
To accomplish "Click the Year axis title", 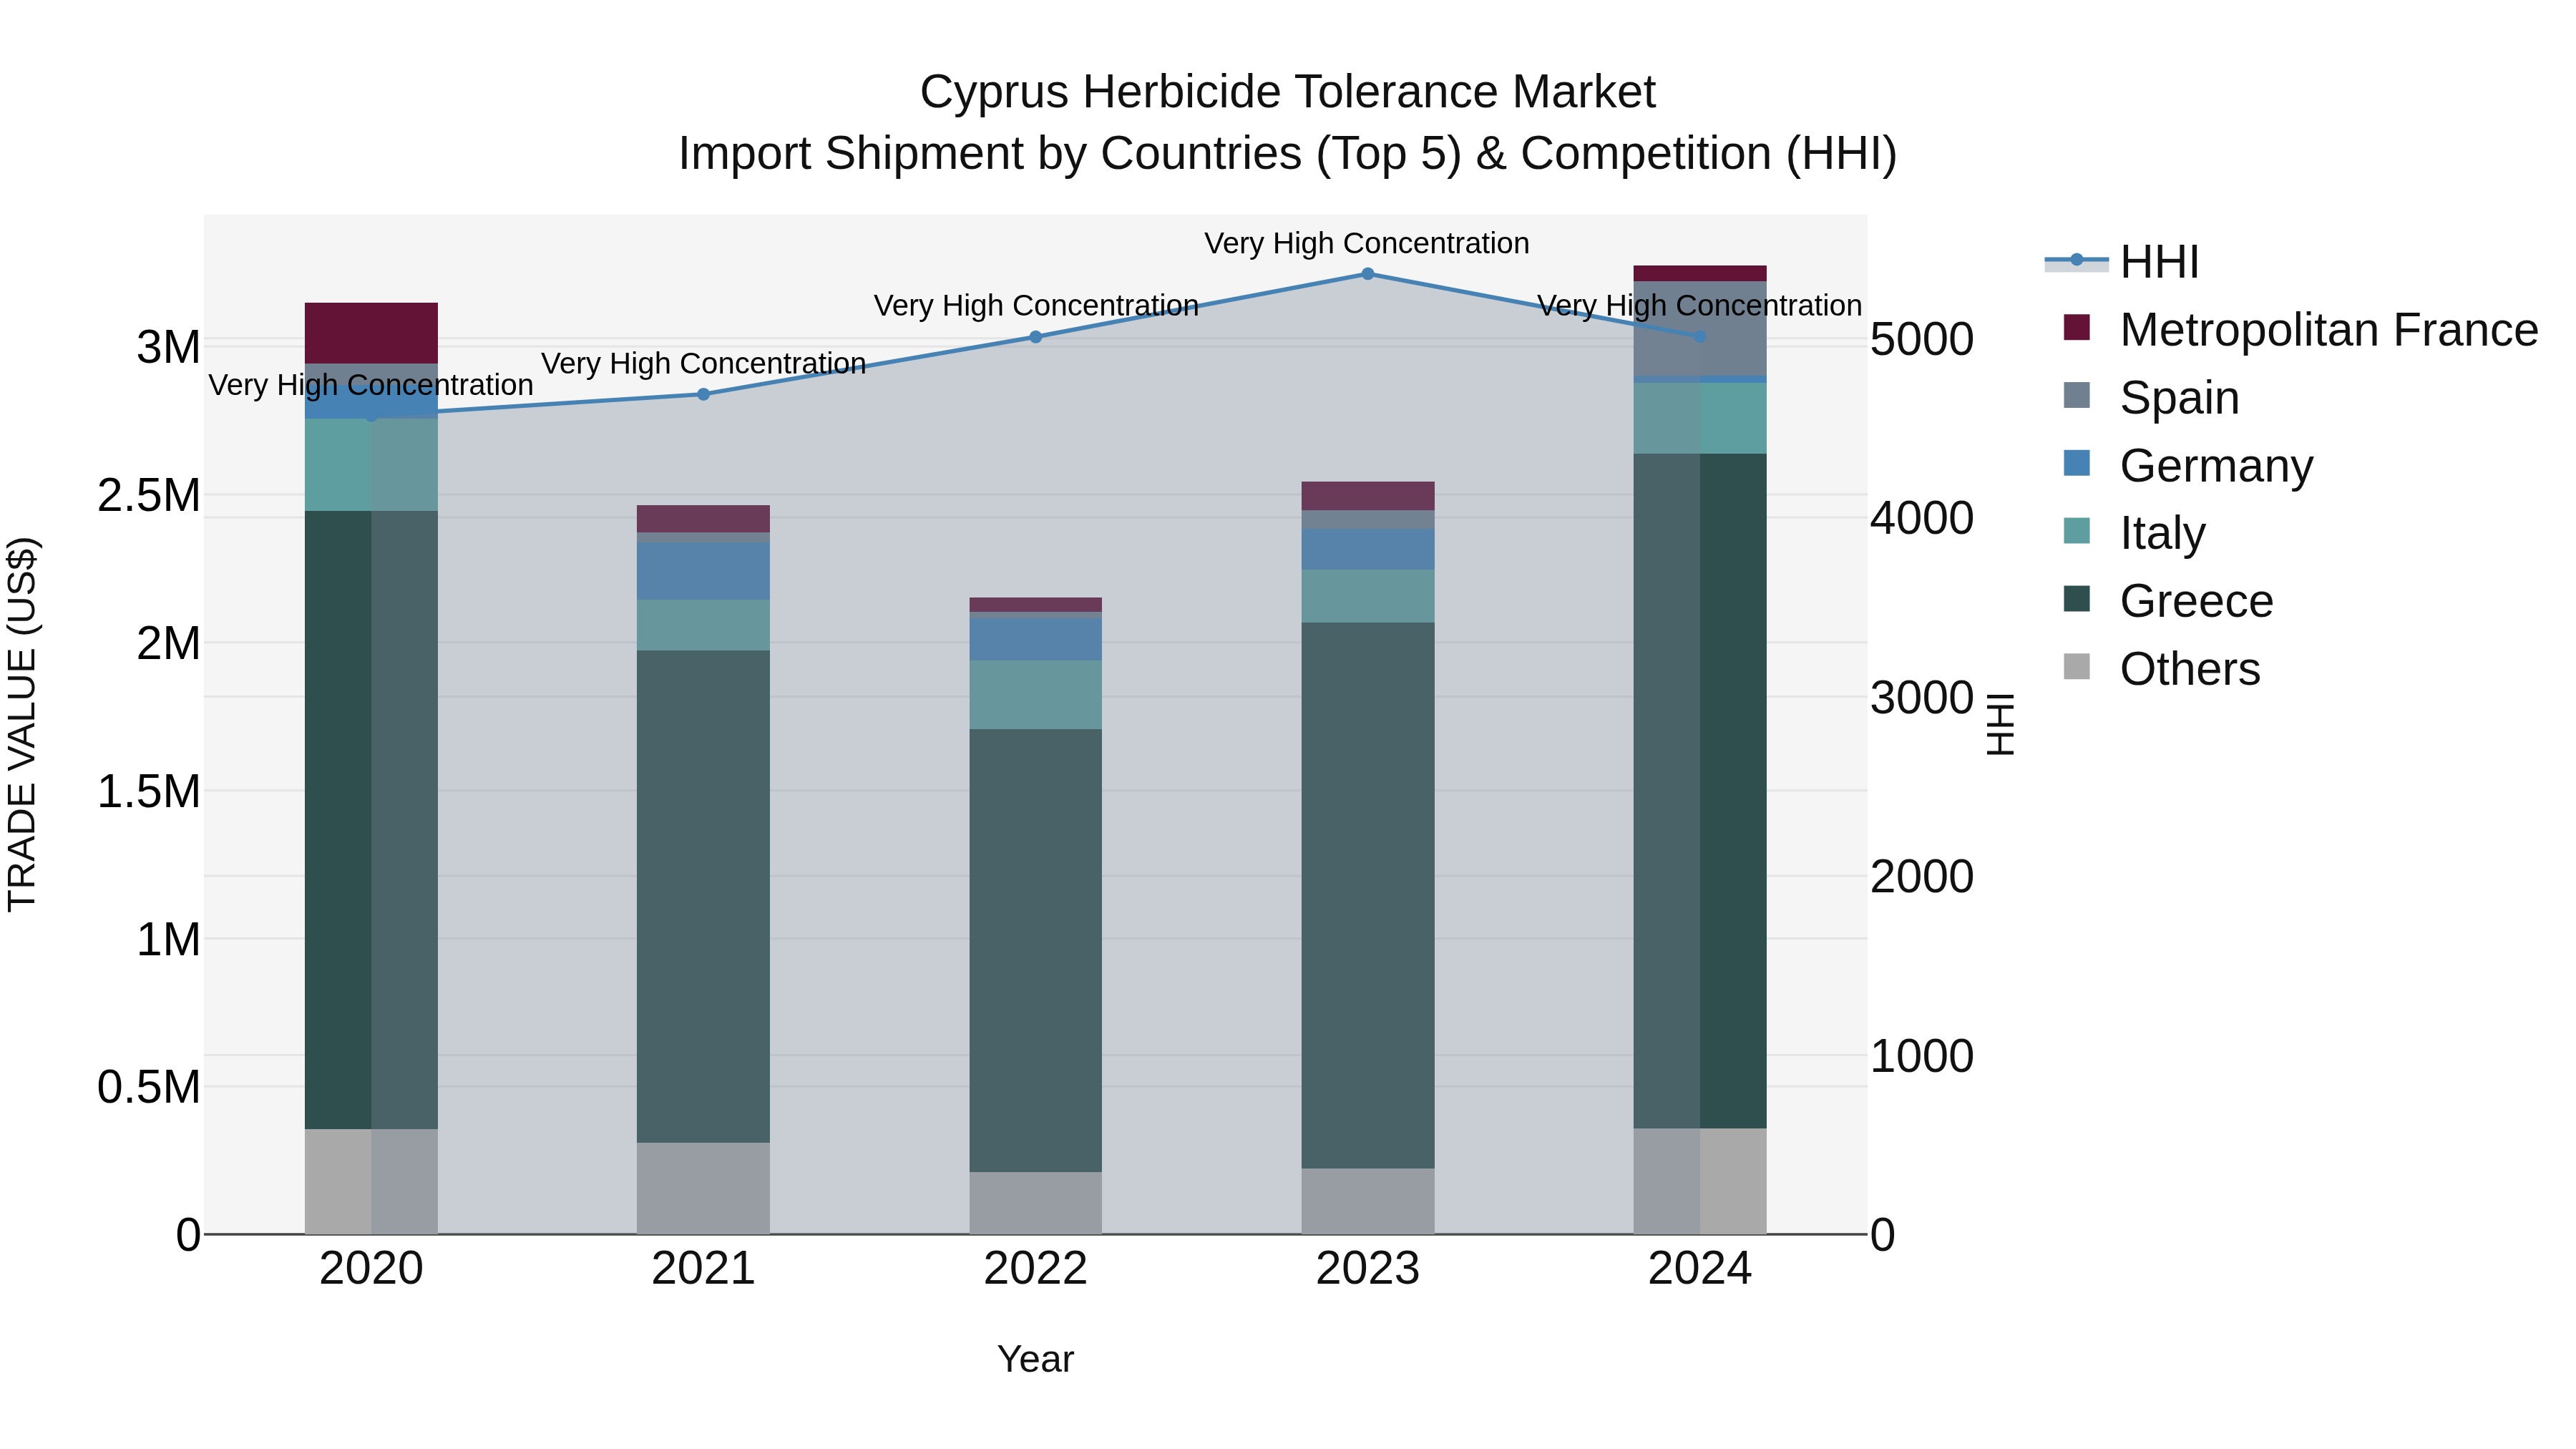I will coord(1036,1360).
